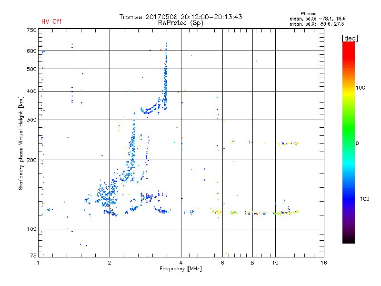
Task: Click the black bottom of the phase colorbar
Action: point(349,240)
